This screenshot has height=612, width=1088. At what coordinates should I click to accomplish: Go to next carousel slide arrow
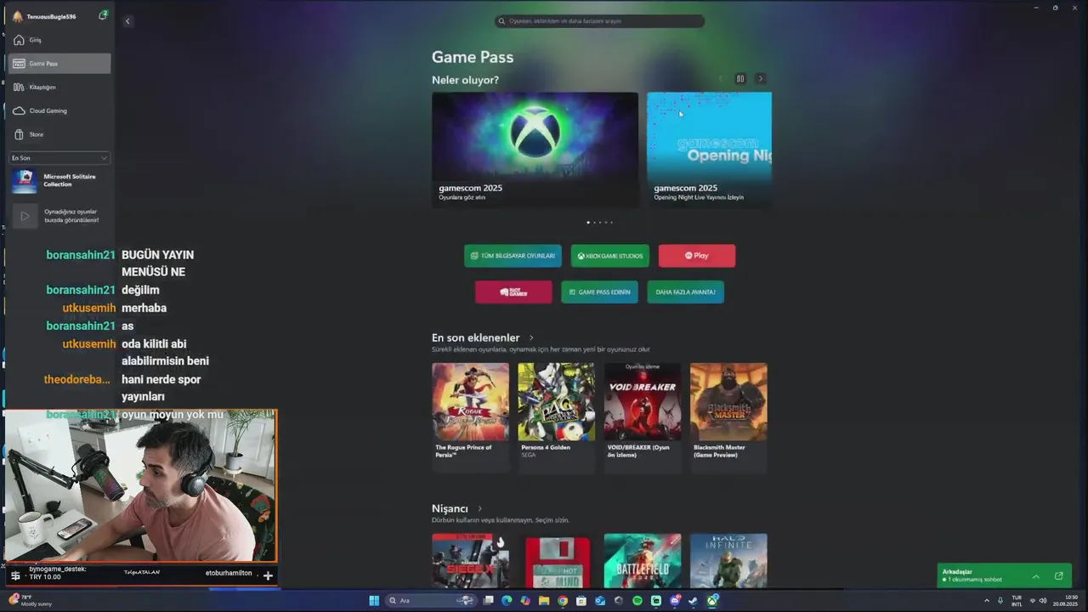761,79
